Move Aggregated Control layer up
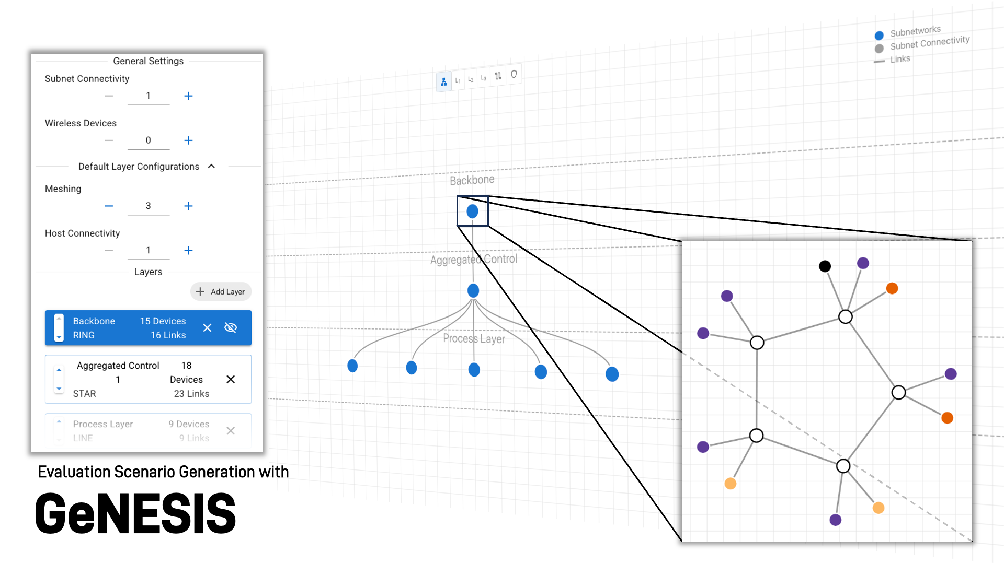Screen dimensions: 1004x564 (x=59, y=370)
